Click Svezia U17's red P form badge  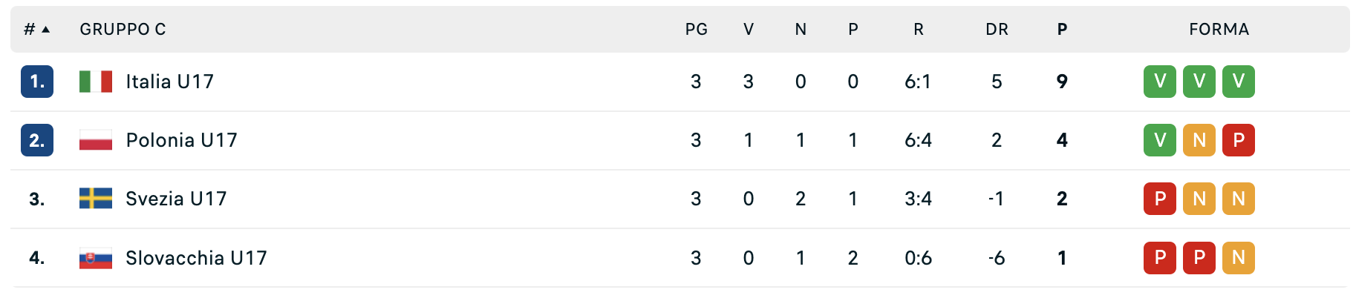tap(1159, 199)
